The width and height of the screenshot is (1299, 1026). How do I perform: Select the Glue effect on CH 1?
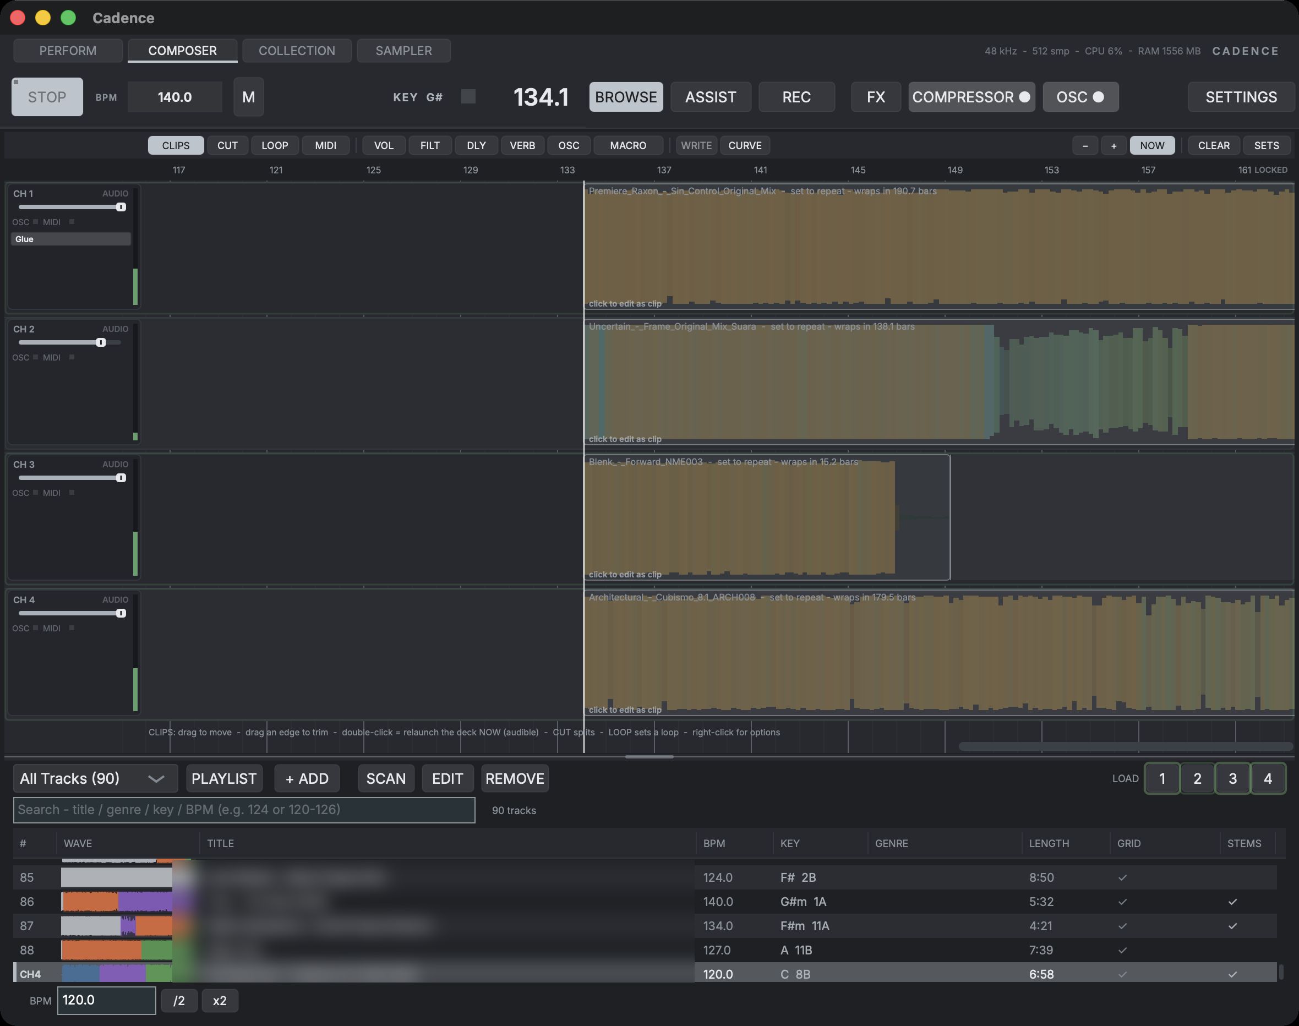(x=71, y=239)
